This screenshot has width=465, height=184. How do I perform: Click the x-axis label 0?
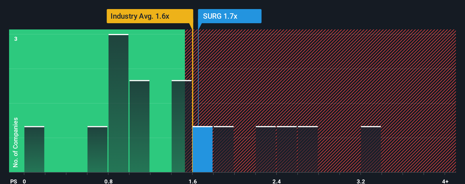24,181
